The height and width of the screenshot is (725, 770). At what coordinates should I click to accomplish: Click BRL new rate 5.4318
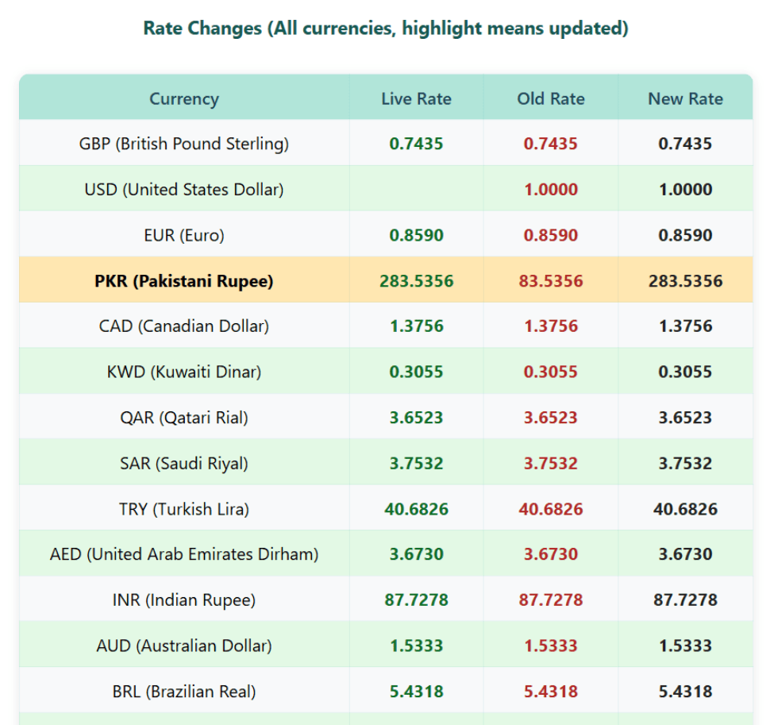(685, 692)
